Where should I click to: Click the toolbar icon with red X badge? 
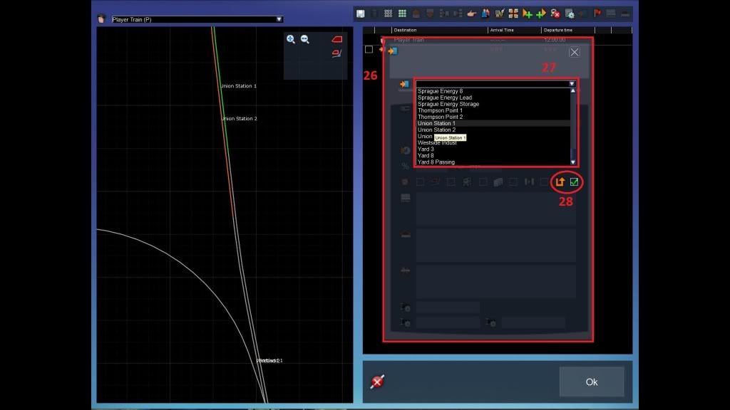tap(555, 14)
